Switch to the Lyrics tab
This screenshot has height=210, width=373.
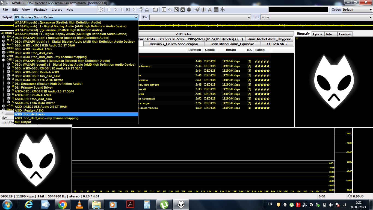click(x=317, y=34)
